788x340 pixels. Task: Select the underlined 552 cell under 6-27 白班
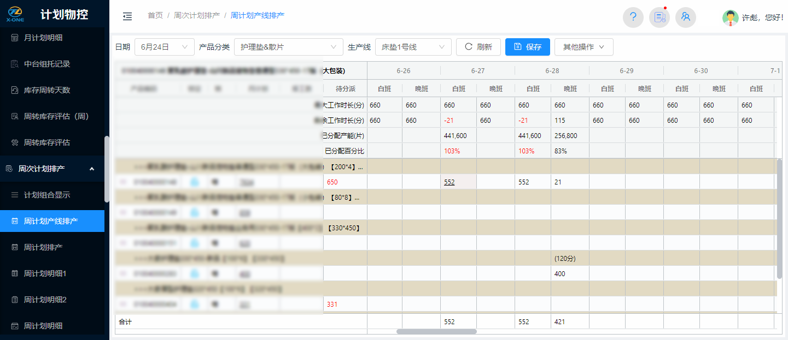[x=449, y=182]
